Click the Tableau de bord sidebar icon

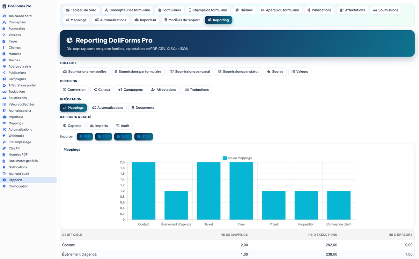4,16
